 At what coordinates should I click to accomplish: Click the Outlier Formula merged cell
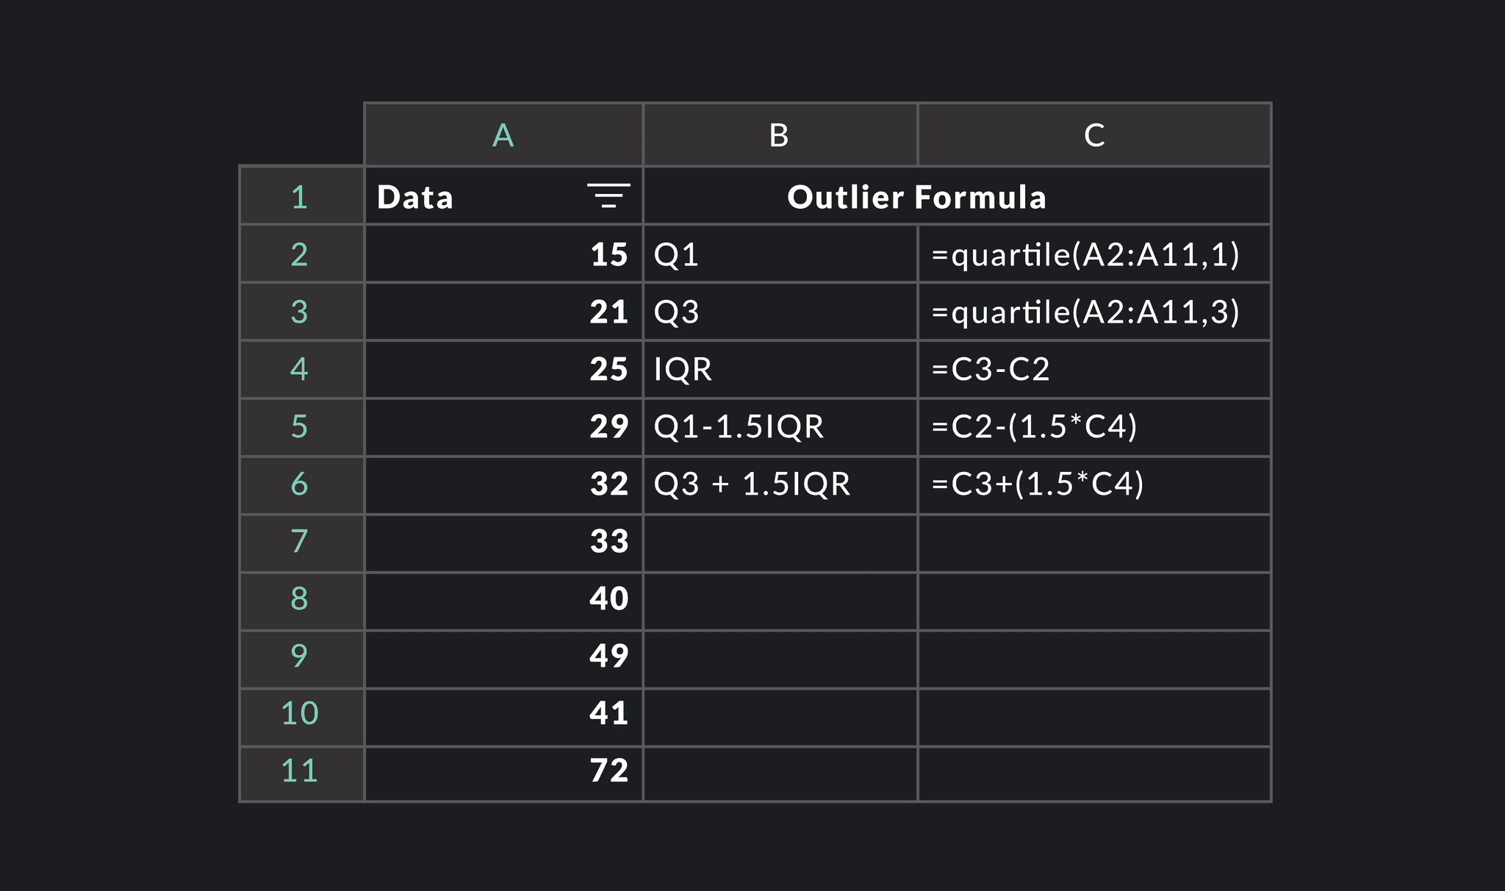[x=955, y=196]
